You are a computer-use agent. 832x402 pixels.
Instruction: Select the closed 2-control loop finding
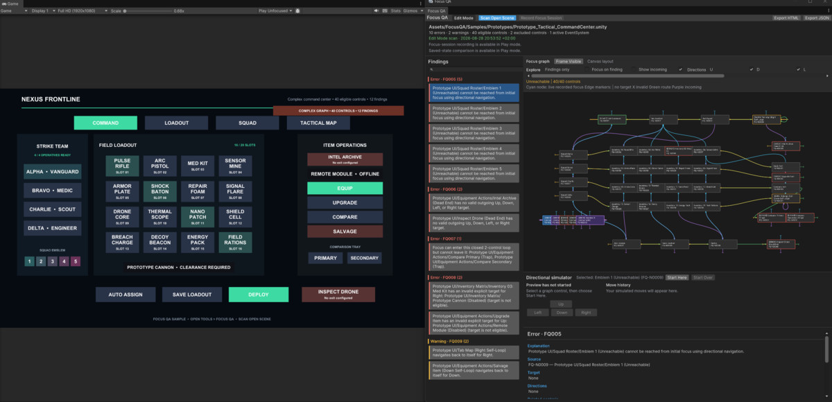coord(474,256)
